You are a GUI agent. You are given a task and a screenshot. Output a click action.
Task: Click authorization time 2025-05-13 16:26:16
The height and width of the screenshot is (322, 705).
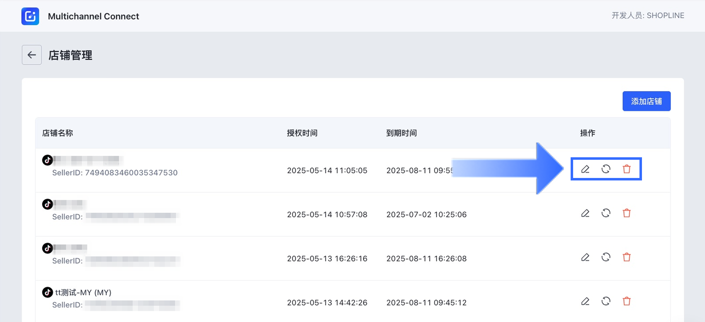(327, 259)
